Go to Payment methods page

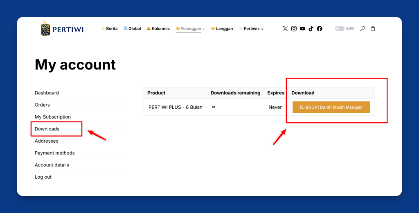point(55,153)
